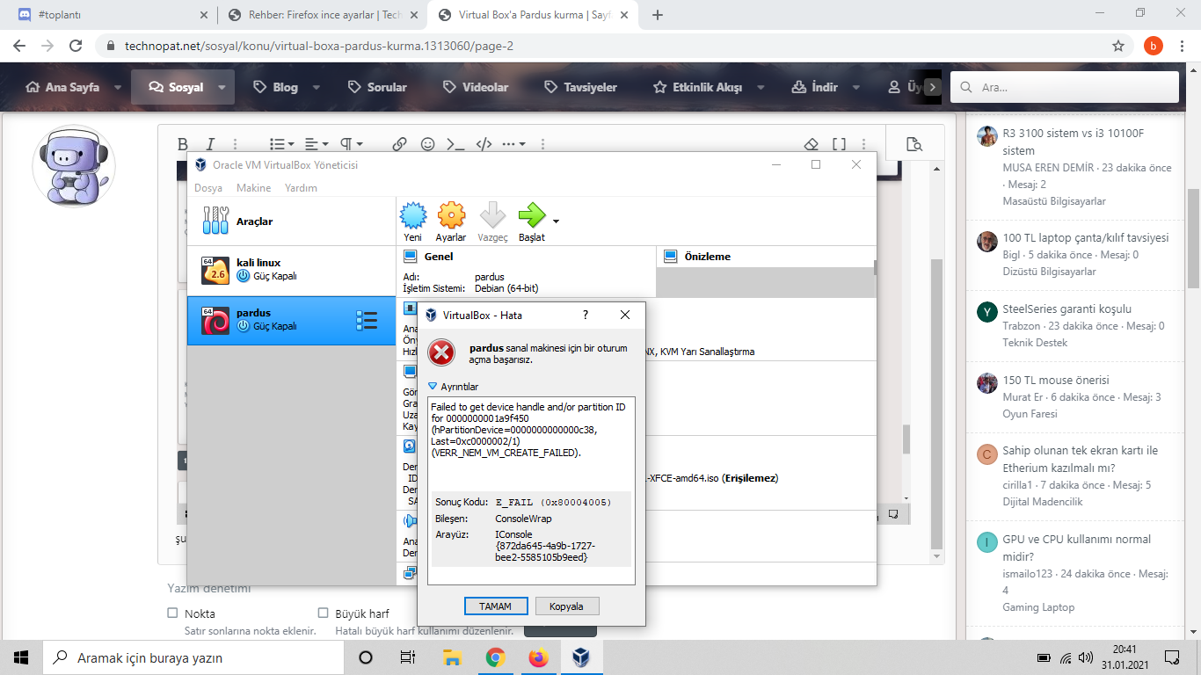
Task: Open Ayarlar settings gear in VirtualBox
Action: point(451,215)
